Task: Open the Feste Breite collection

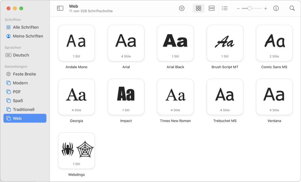Action: 25,74
